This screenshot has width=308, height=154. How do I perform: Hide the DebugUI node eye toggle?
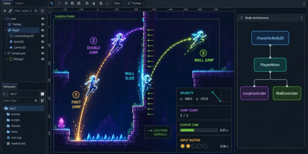coord(43,59)
